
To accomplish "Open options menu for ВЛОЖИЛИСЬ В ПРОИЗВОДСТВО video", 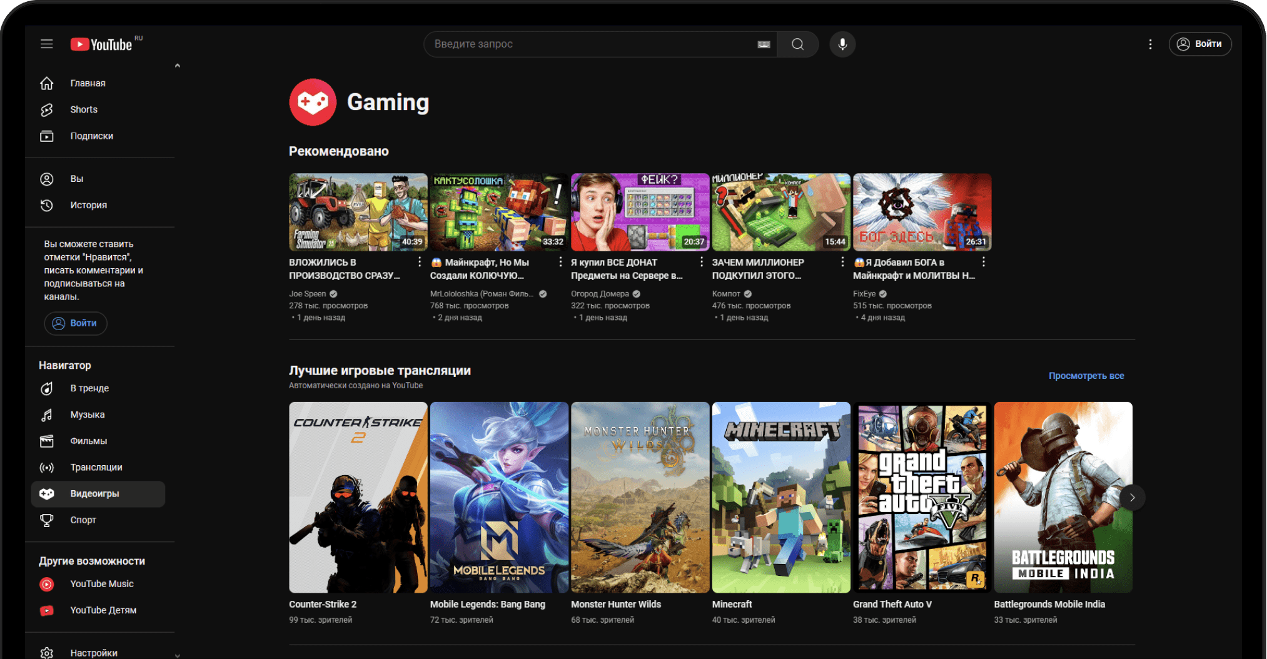I will [420, 262].
